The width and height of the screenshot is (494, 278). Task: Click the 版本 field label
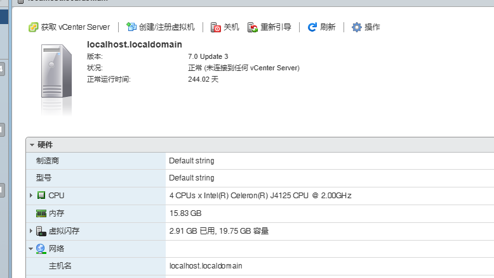click(95, 56)
